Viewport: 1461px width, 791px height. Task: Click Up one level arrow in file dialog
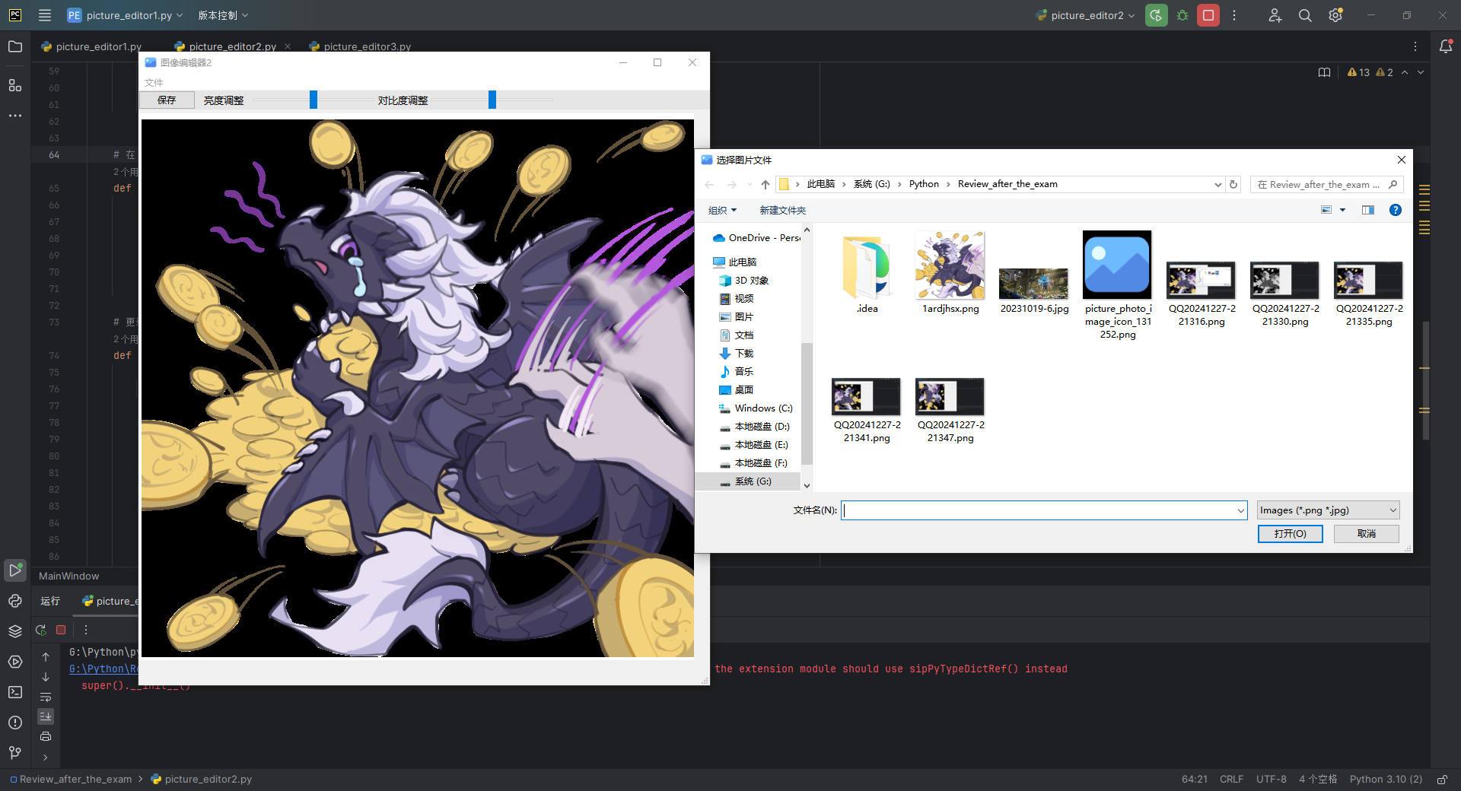click(x=766, y=184)
